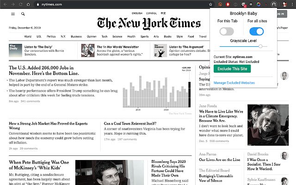Open Jane Fonda climate emergency opinion piece
This screenshot has width=296, height=185.
221,116
